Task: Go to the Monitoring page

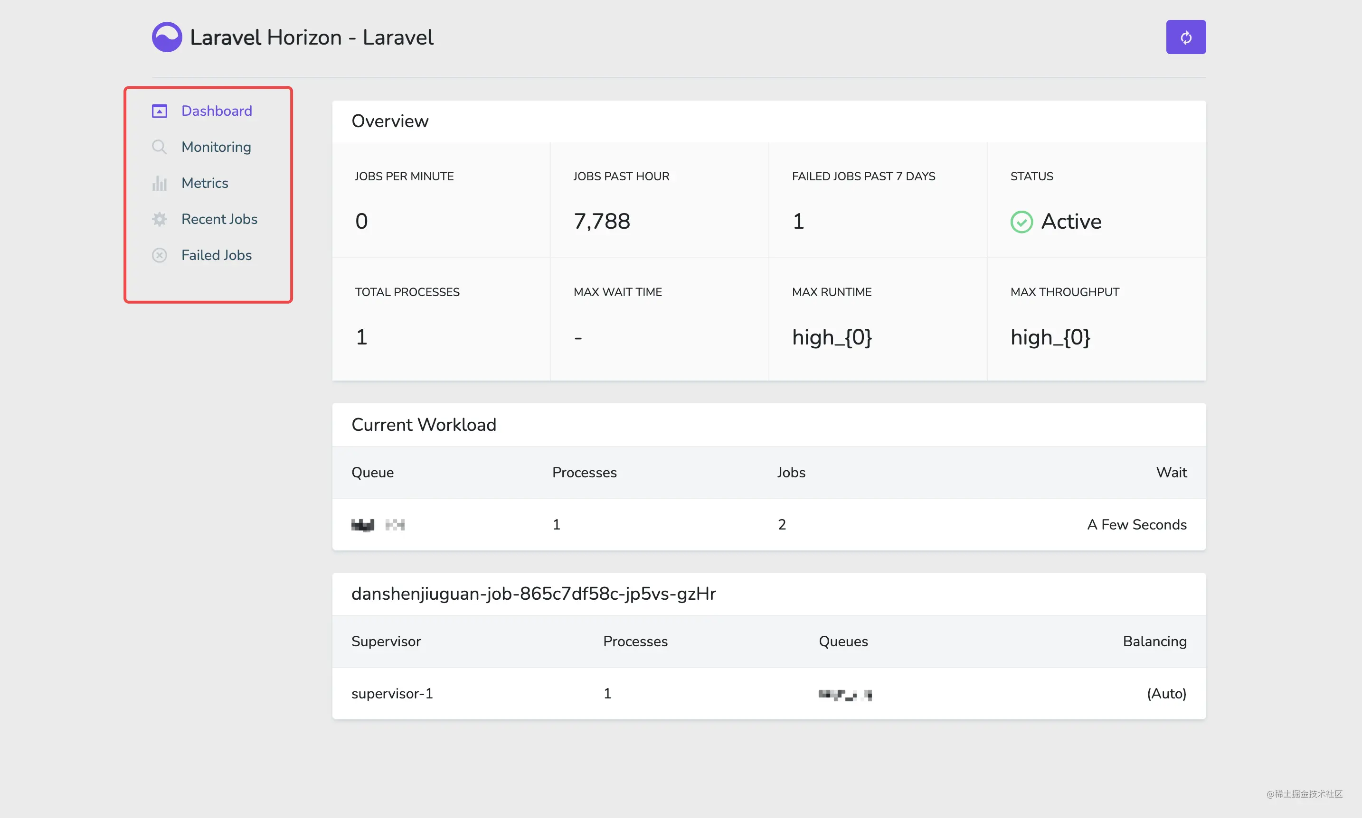Action: pos(216,147)
